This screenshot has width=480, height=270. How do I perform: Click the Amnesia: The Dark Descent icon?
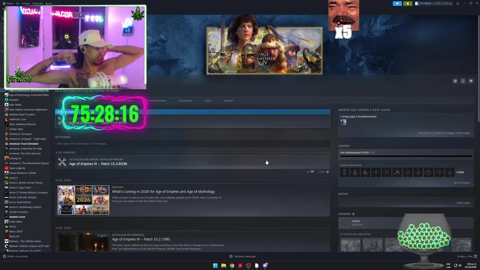point(6,153)
